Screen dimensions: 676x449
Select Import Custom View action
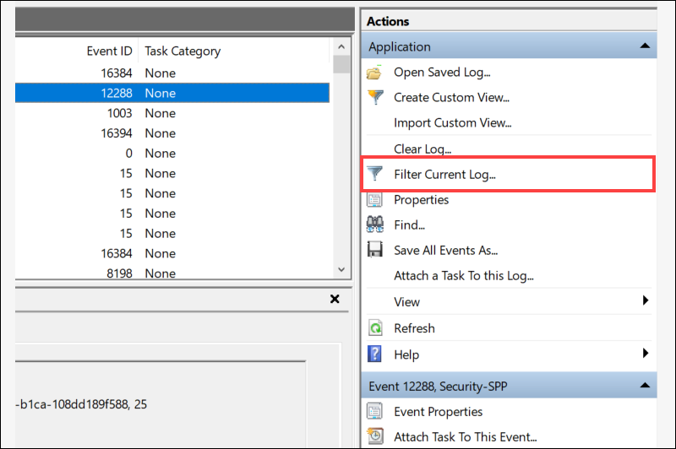[x=452, y=122]
